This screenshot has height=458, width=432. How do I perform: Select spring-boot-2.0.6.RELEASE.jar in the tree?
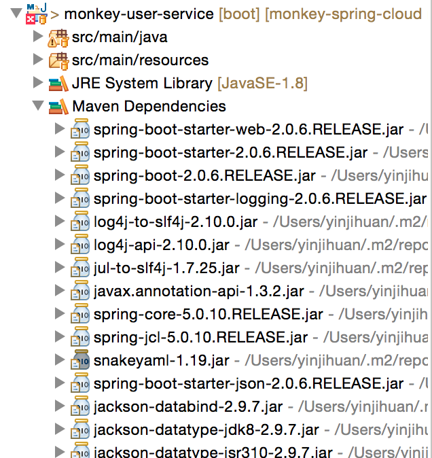coord(204,175)
